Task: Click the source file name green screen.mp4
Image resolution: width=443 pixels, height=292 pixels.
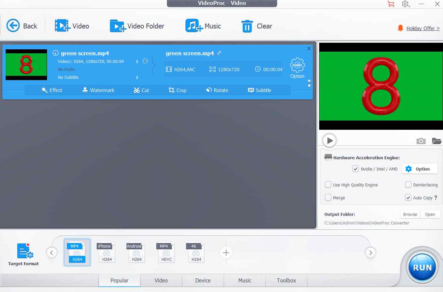Action: pyautogui.click(x=85, y=53)
